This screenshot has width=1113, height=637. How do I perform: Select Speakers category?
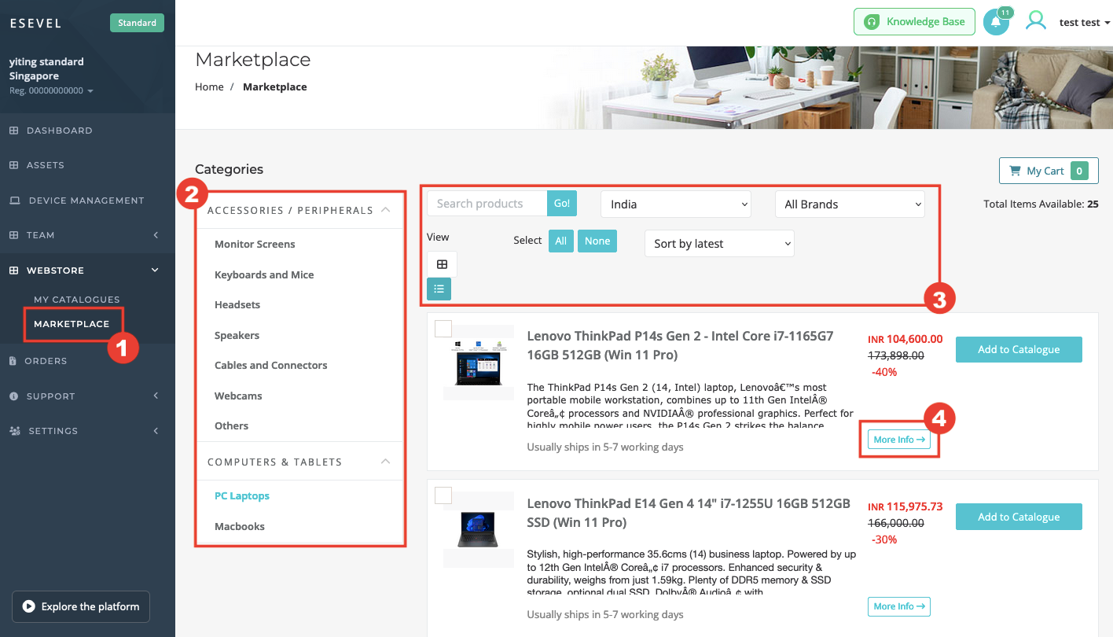(237, 335)
